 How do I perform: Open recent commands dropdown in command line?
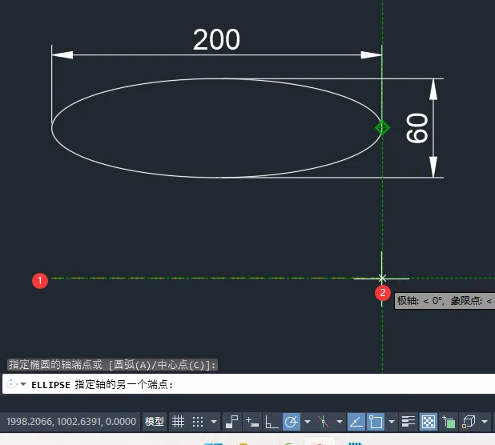[23, 384]
